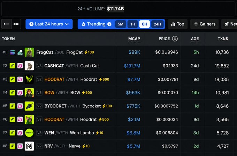Open the Nerve token logo
The image size is (237, 156).
(29, 146)
